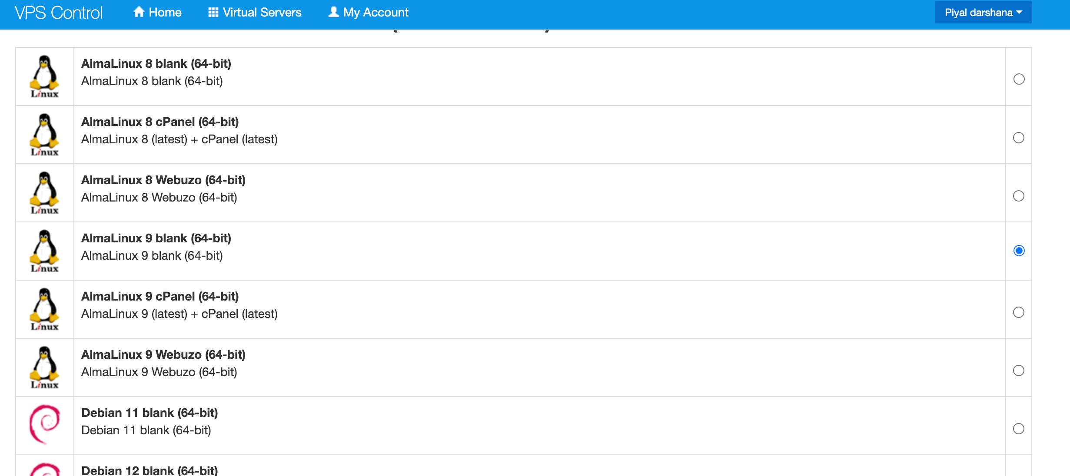Click the Debian swirl logo for Debian 11
1070x476 pixels.
coord(44,424)
